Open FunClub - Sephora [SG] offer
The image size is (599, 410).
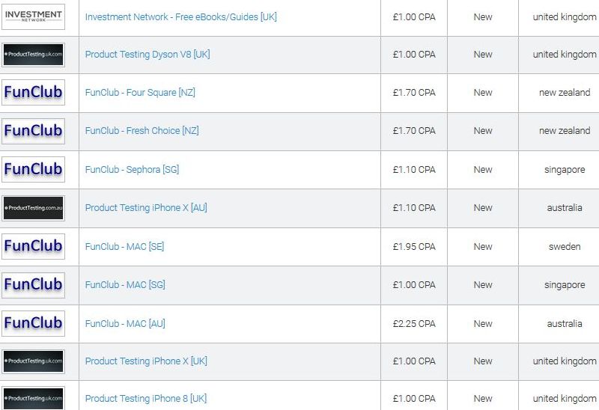tap(132, 170)
